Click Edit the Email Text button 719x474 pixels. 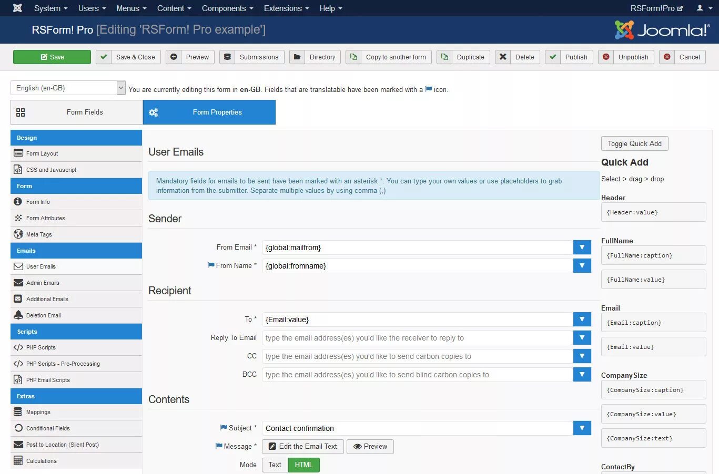(303, 447)
